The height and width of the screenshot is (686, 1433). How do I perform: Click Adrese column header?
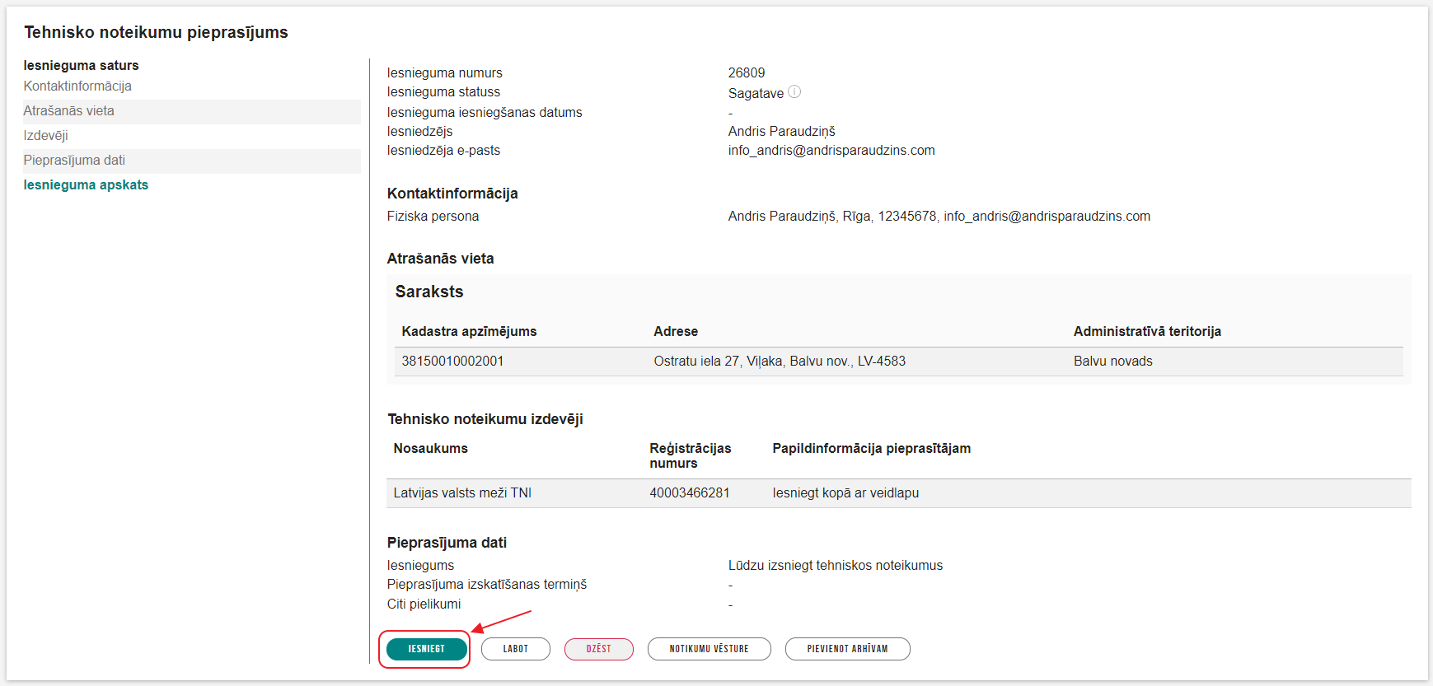676,332
